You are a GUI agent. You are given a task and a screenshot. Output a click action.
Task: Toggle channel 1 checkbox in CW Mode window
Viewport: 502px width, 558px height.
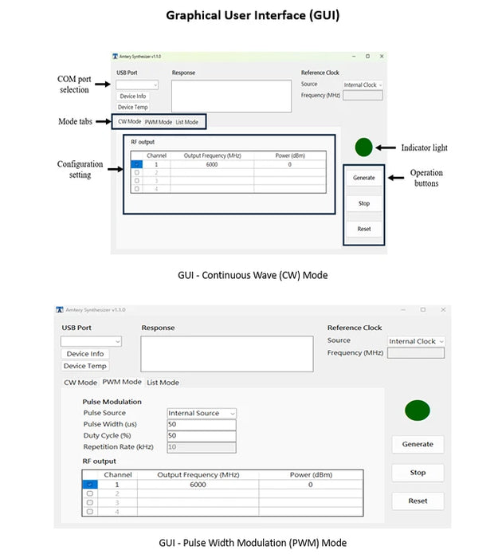tap(136, 164)
